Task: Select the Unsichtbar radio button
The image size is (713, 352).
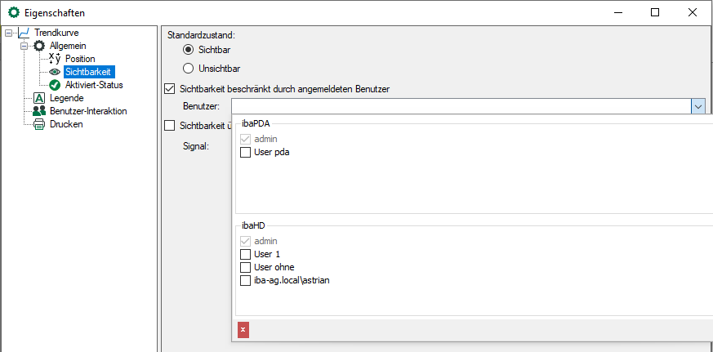Action: click(x=189, y=69)
